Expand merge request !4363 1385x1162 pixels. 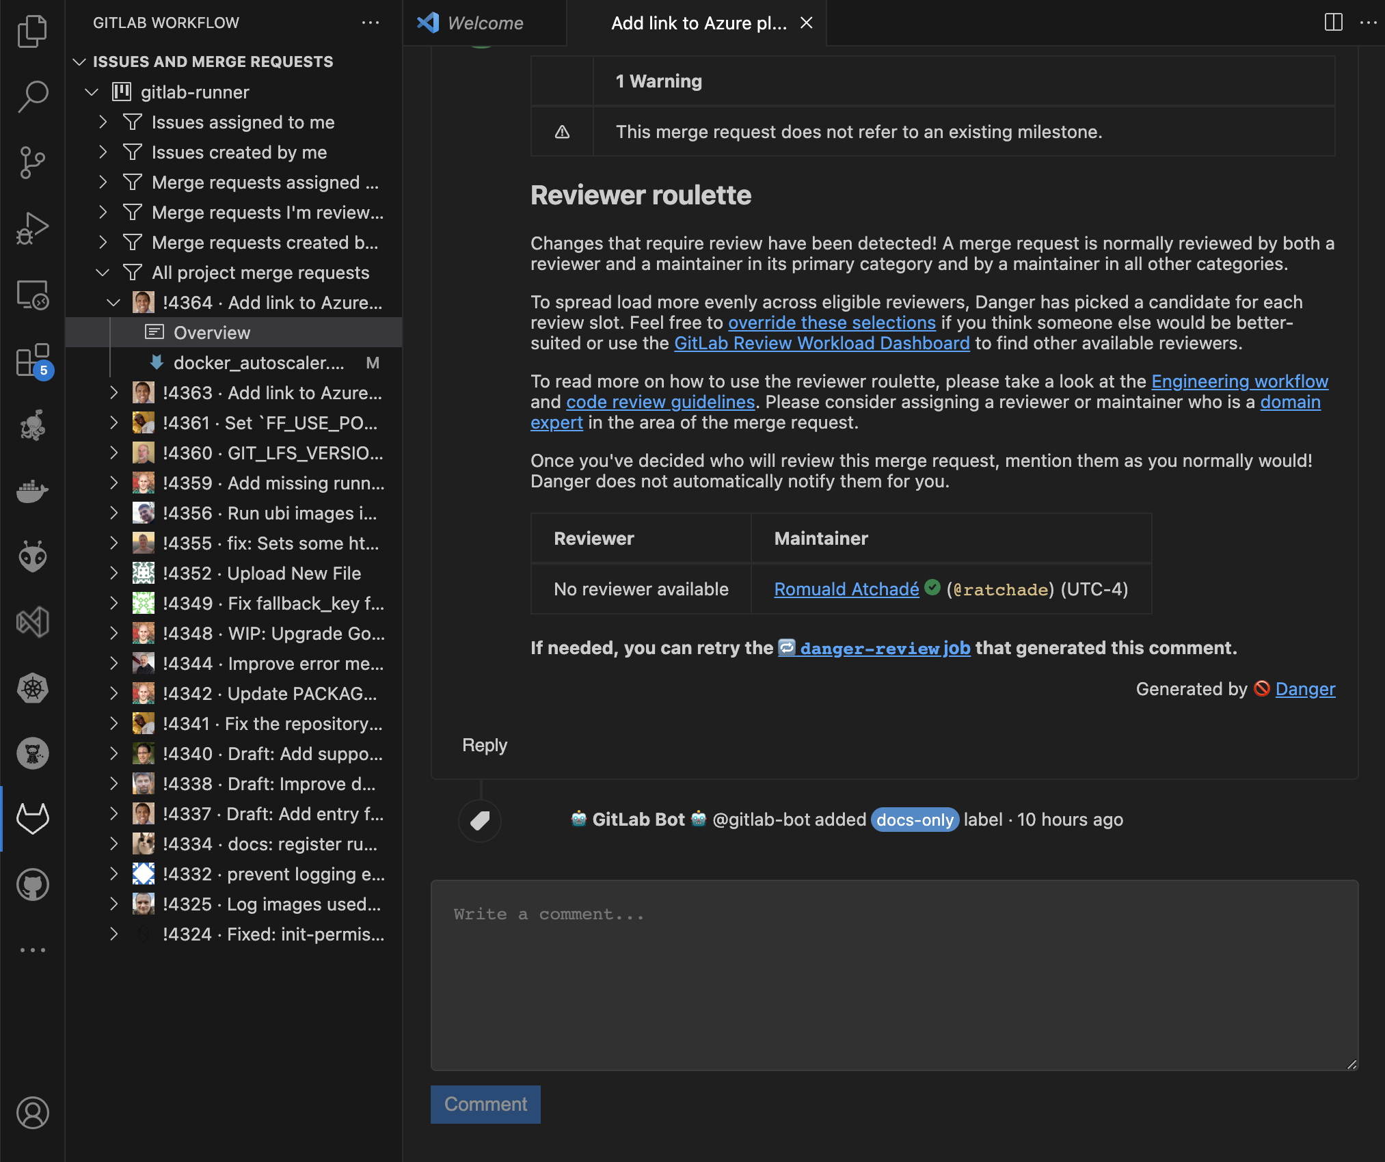(114, 393)
